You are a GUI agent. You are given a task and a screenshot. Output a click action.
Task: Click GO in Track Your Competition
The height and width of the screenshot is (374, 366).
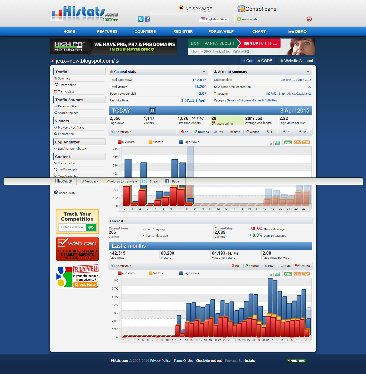pyautogui.click(x=91, y=227)
